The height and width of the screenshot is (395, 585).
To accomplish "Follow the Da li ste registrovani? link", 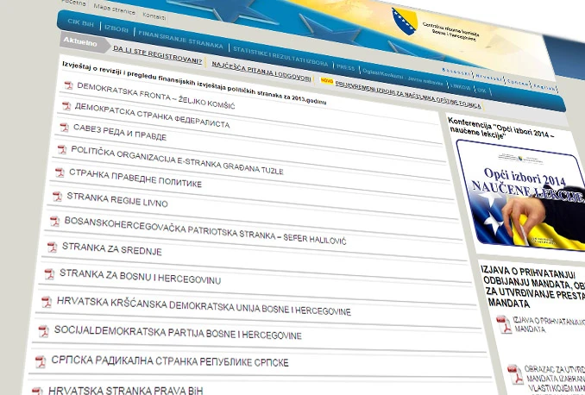I will [157, 54].
